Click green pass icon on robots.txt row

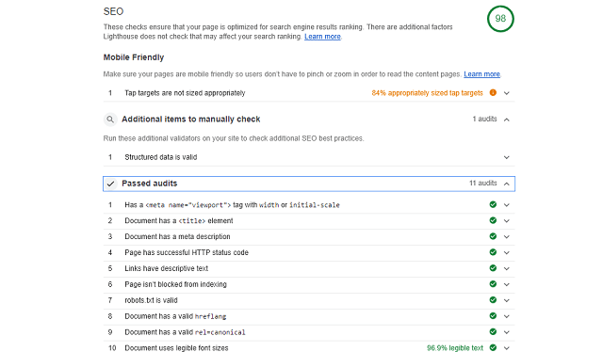coord(493,299)
